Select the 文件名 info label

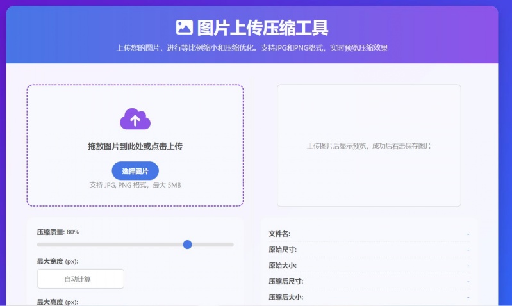pyautogui.click(x=279, y=234)
